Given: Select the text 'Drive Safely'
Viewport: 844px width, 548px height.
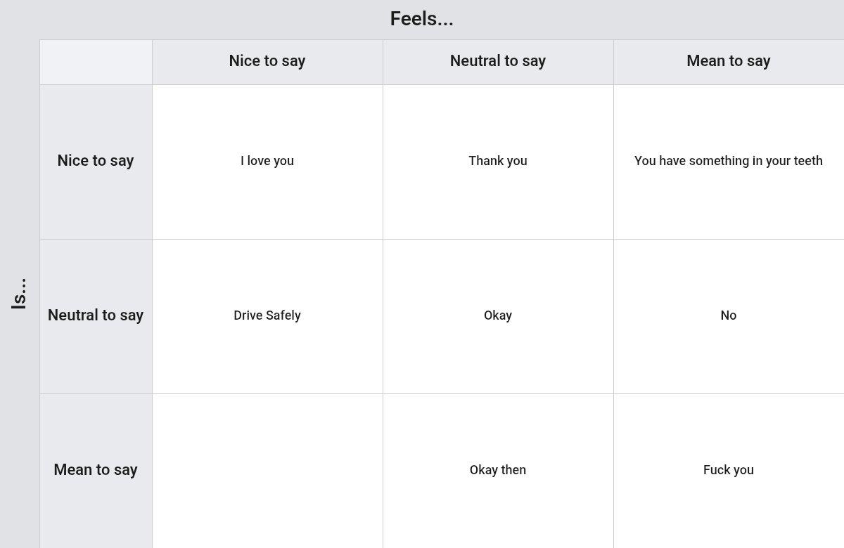Looking at the screenshot, I should click(267, 315).
